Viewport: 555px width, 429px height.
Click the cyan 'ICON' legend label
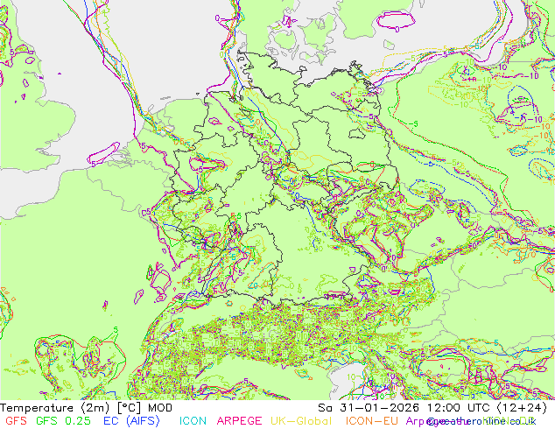193,421
